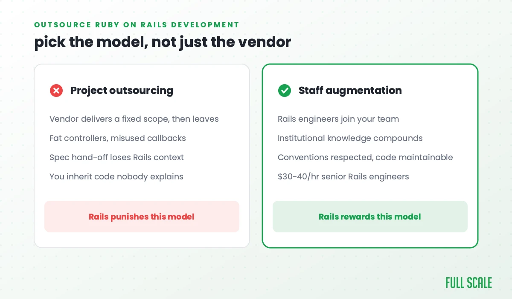
Task: Click 'Vendor delivers a fixed scope, then leaves'
Action: [134, 119]
